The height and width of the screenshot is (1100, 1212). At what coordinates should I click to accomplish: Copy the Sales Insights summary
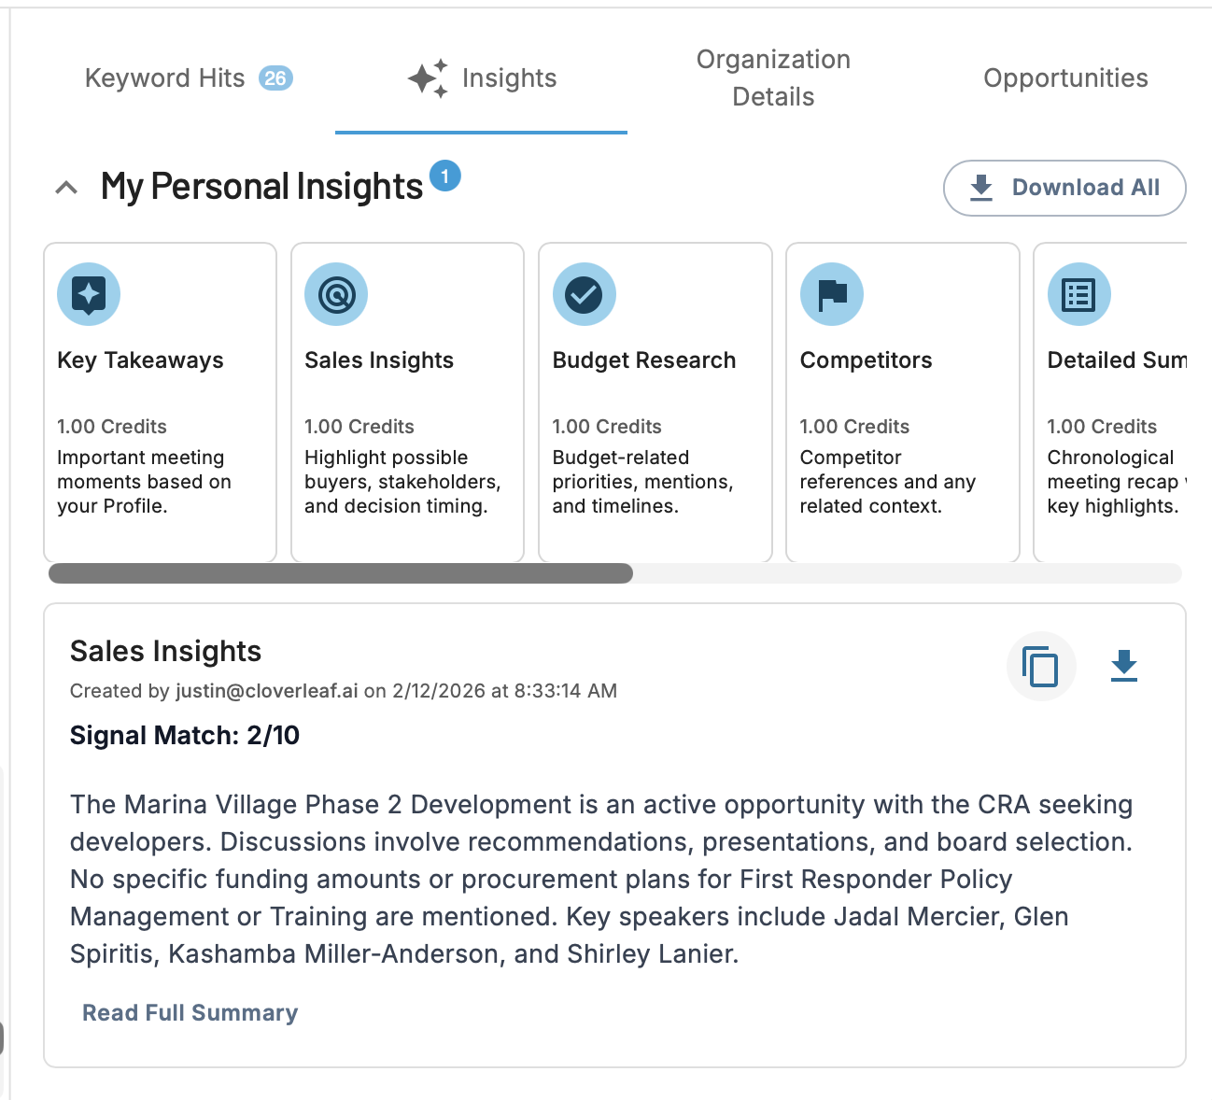[x=1040, y=667]
